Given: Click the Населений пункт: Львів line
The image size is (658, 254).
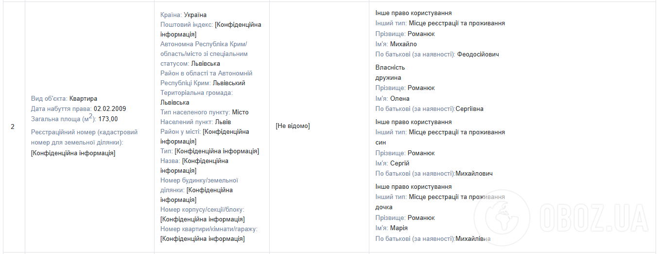Looking at the screenshot, I should pyautogui.click(x=196, y=122).
